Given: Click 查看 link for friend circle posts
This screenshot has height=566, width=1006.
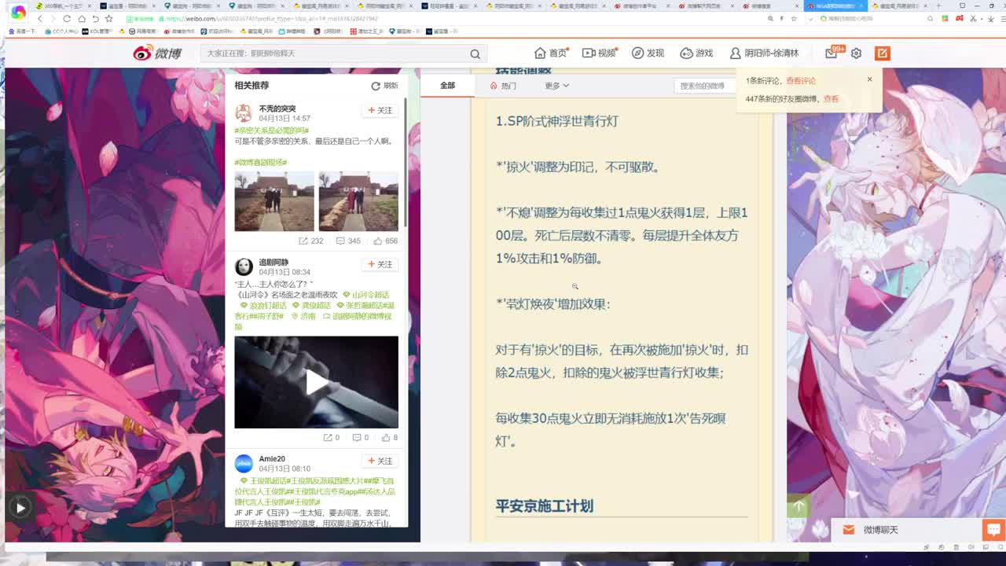Looking at the screenshot, I should point(831,99).
